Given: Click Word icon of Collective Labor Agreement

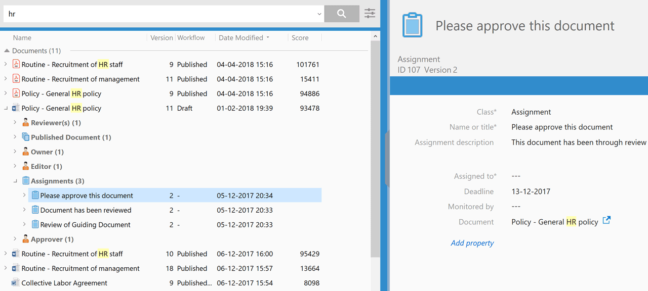Looking at the screenshot, I should click(16, 283).
